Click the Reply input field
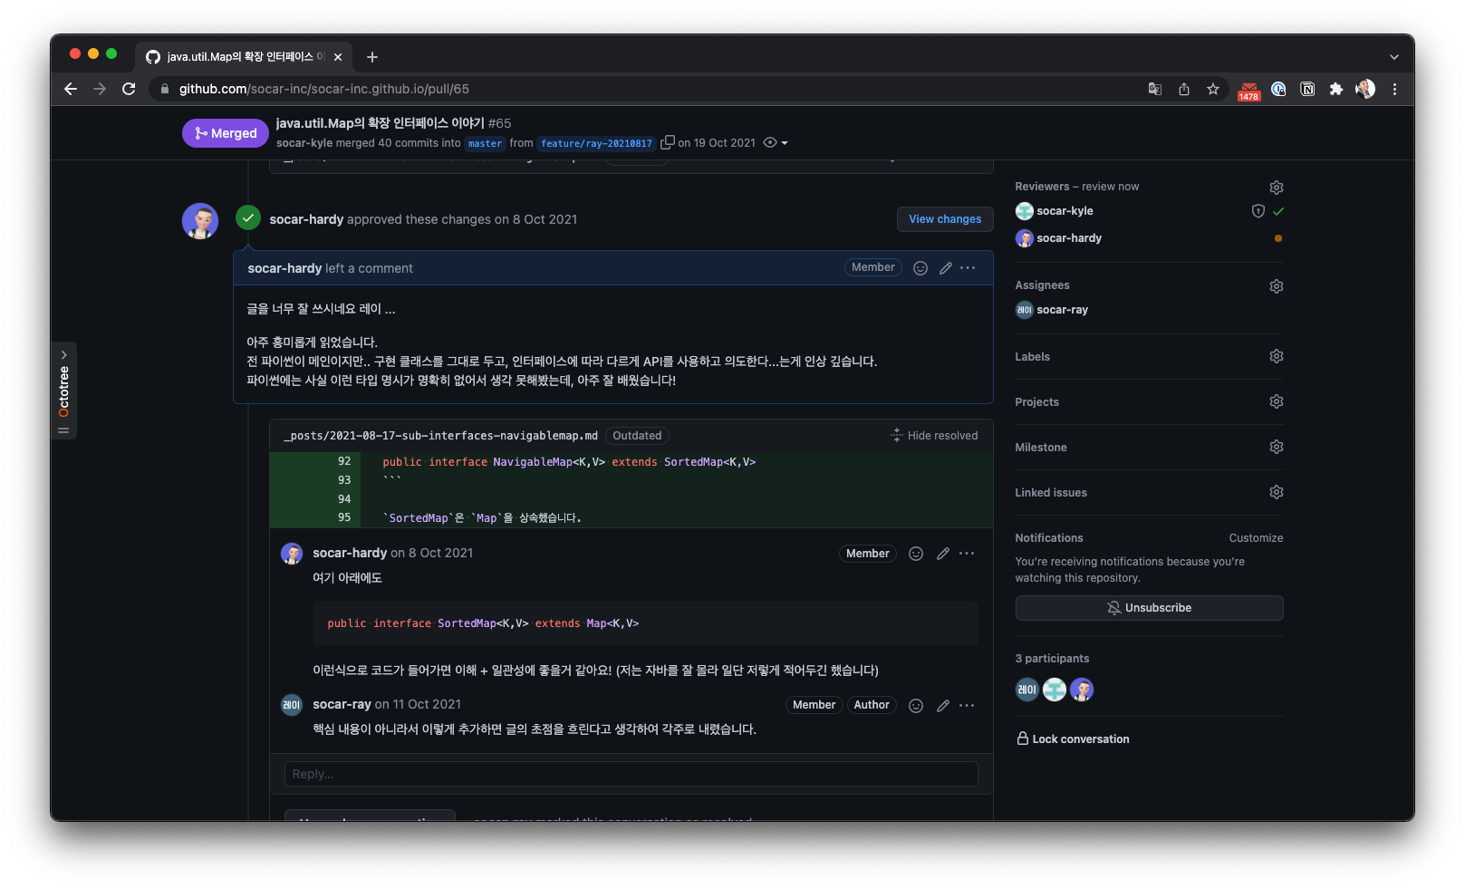 (x=631, y=774)
